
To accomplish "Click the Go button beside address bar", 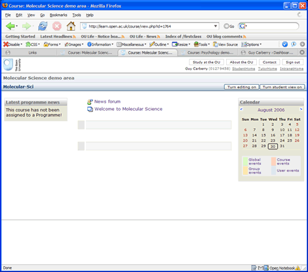I will tap(229, 26).
